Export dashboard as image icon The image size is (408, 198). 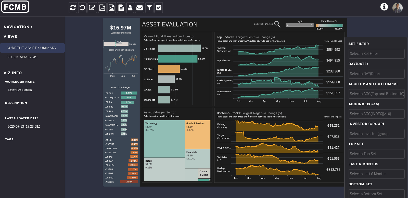111,8
